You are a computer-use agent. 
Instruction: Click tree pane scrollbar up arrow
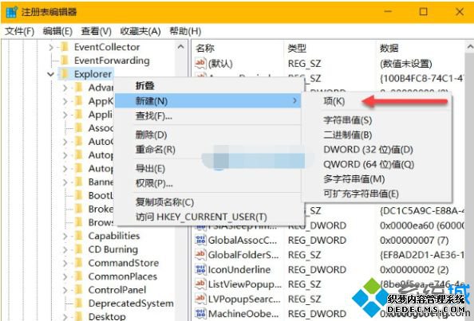click(181, 47)
